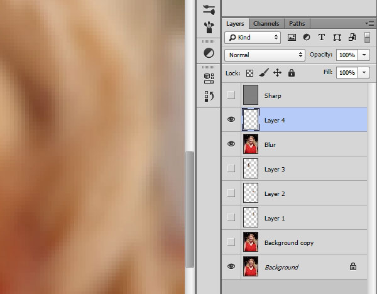Switch to the Channels tab

click(266, 24)
